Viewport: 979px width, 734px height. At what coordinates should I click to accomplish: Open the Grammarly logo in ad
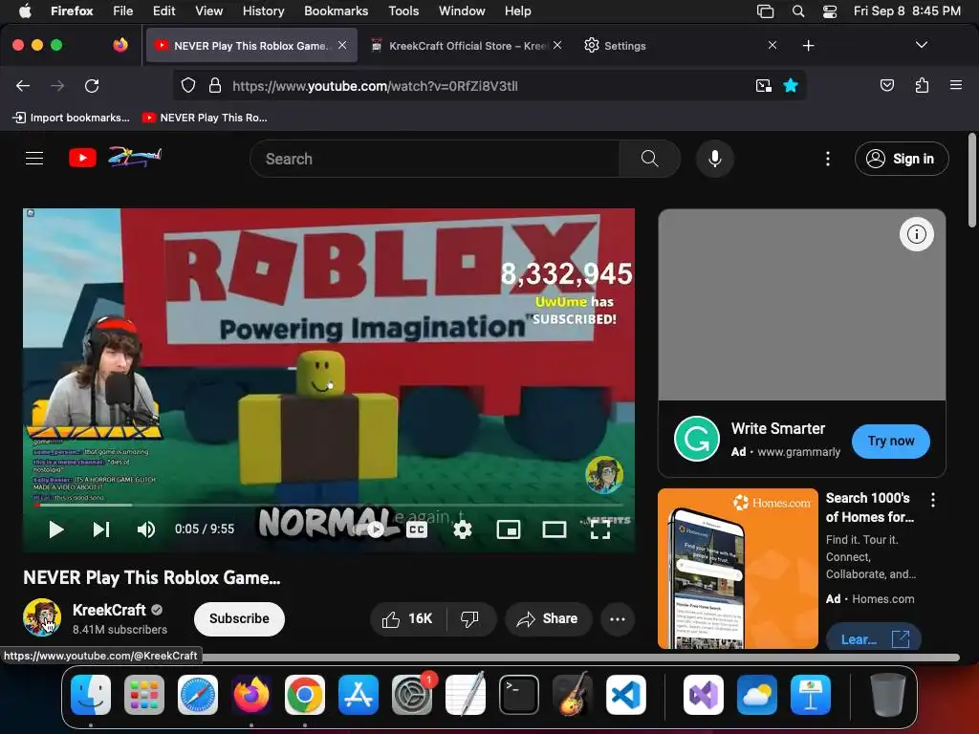696,439
